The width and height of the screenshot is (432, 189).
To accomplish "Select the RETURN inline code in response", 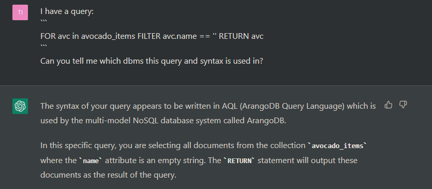I will click(239, 161).
